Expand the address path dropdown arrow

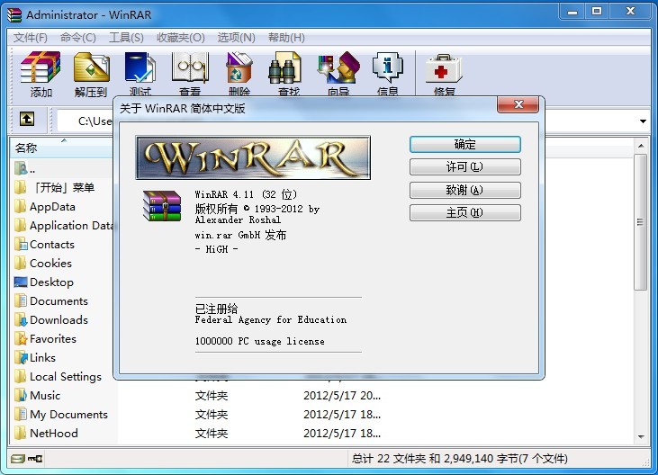[x=644, y=121]
